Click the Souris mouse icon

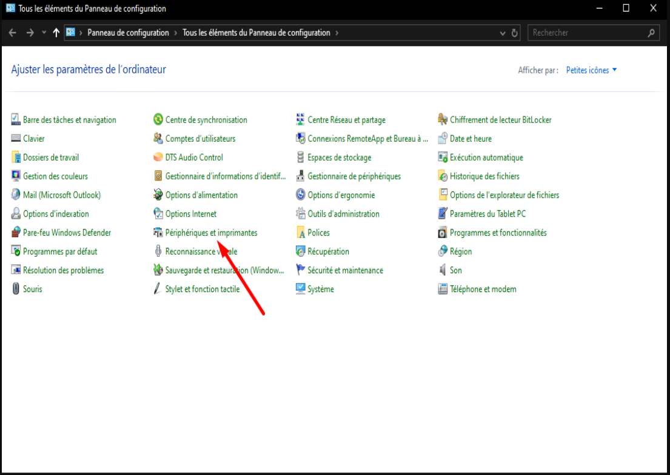tap(16, 289)
